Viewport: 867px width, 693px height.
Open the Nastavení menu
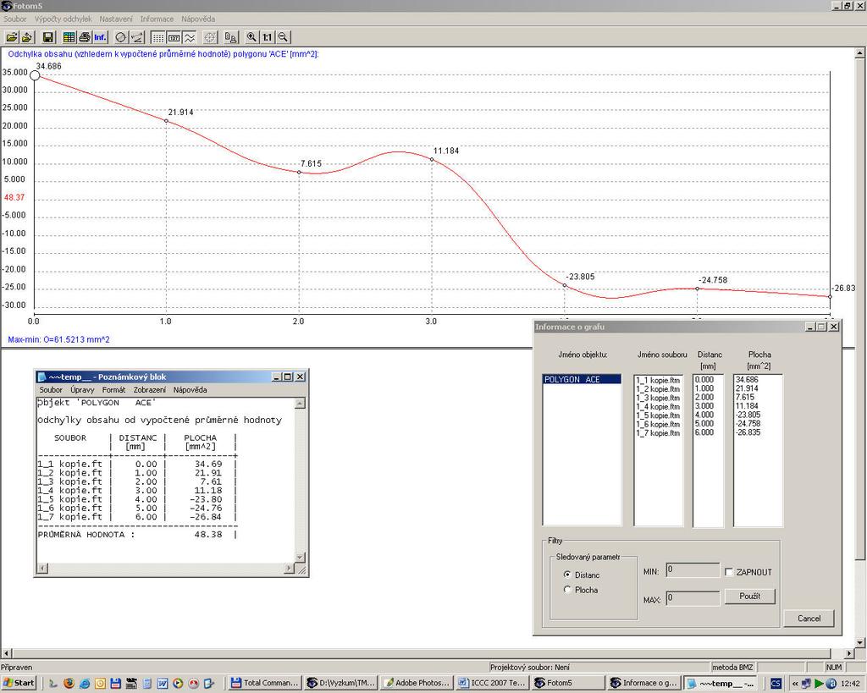pos(116,19)
